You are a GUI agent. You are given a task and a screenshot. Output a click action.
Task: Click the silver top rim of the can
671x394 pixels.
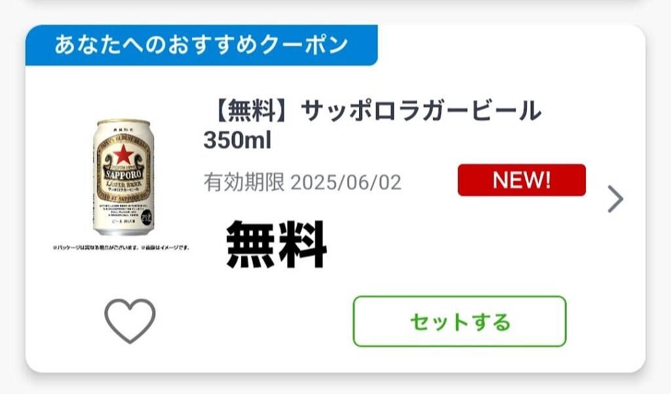tap(123, 123)
